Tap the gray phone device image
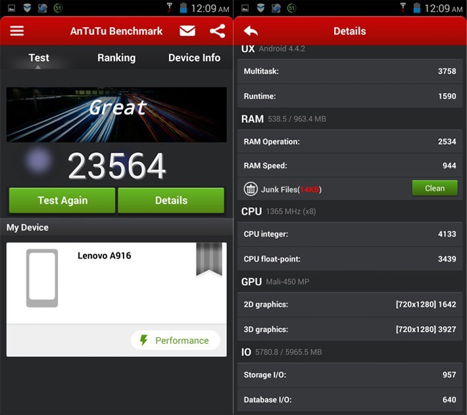 (x=42, y=278)
